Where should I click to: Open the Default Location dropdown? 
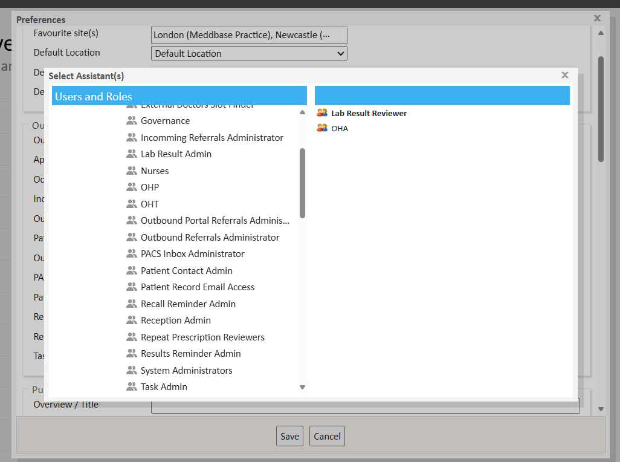coord(249,53)
